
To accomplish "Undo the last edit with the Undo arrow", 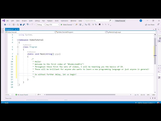I will pyautogui.click(x=28, y=24).
